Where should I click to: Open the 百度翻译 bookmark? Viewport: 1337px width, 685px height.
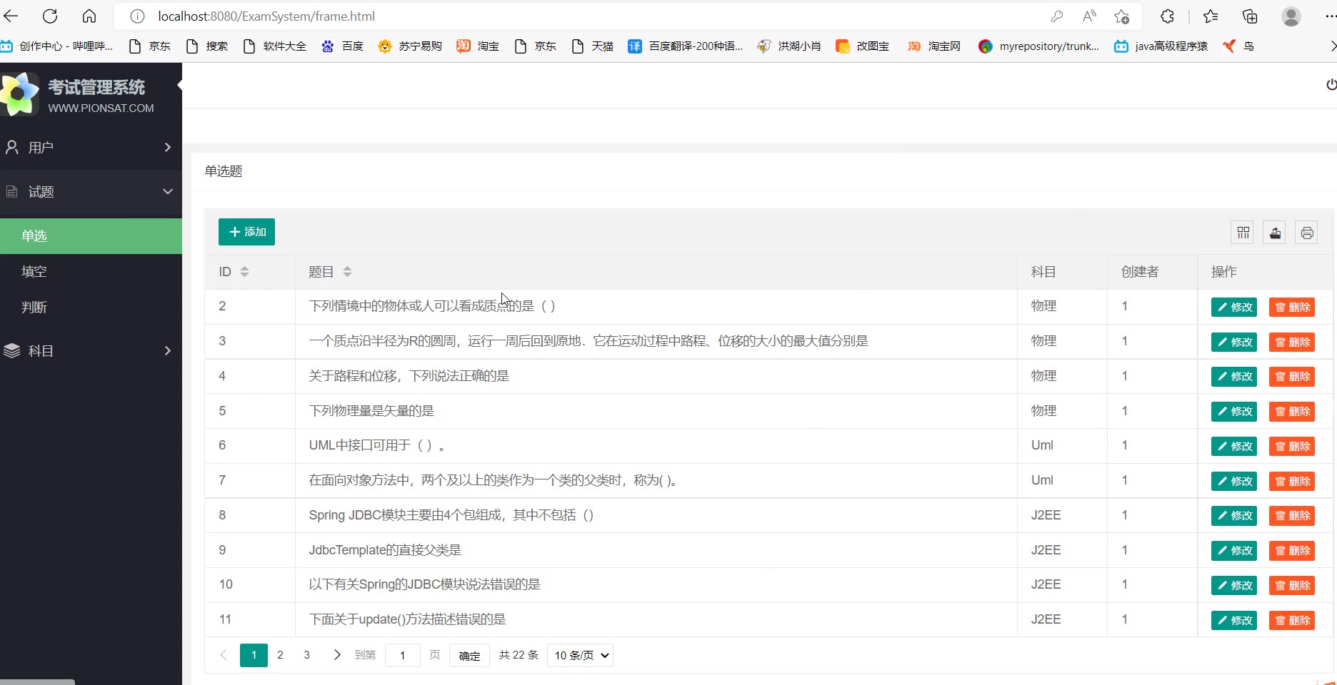coord(686,46)
